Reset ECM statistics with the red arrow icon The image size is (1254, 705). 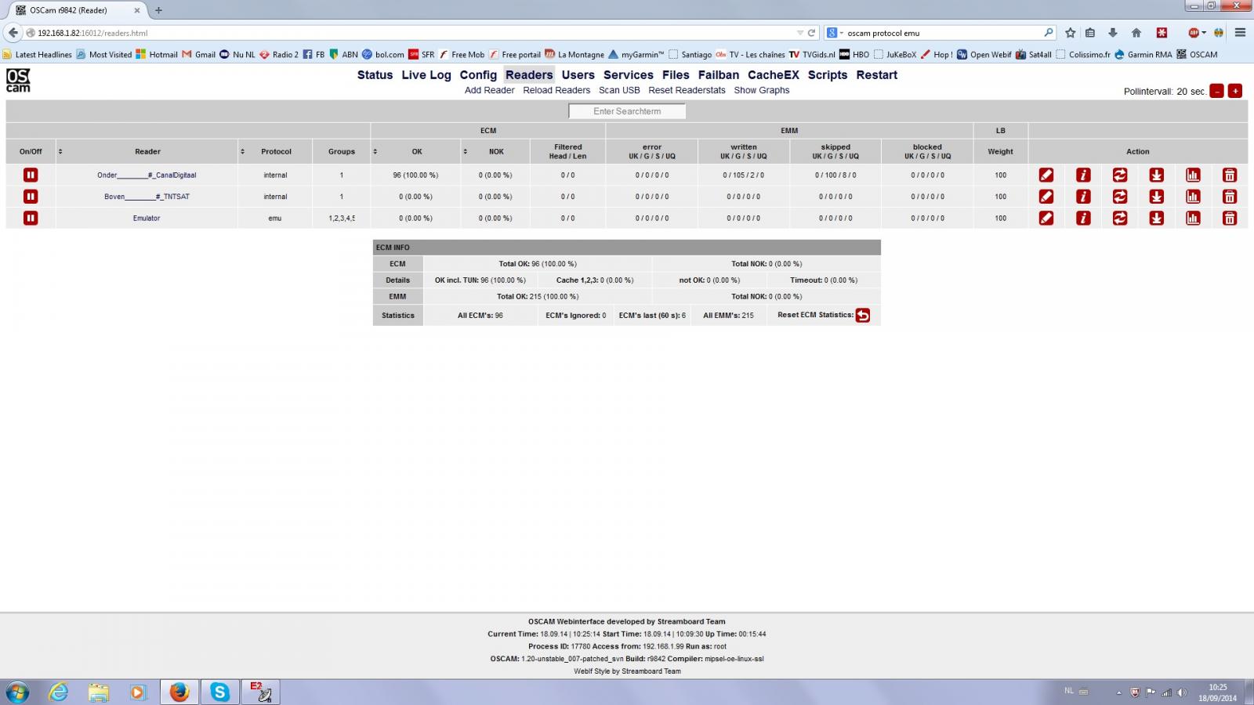click(863, 316)
